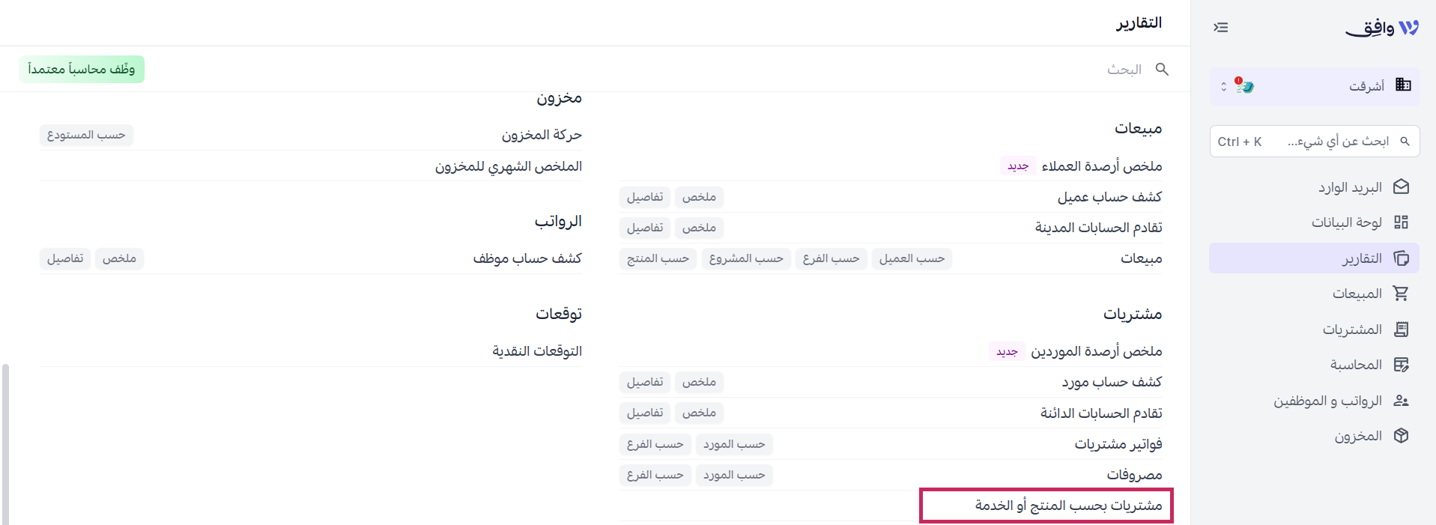Collapse the sidebar menu icon
The height and width of the screenshot is (525, 1436).
(1220, 28)
